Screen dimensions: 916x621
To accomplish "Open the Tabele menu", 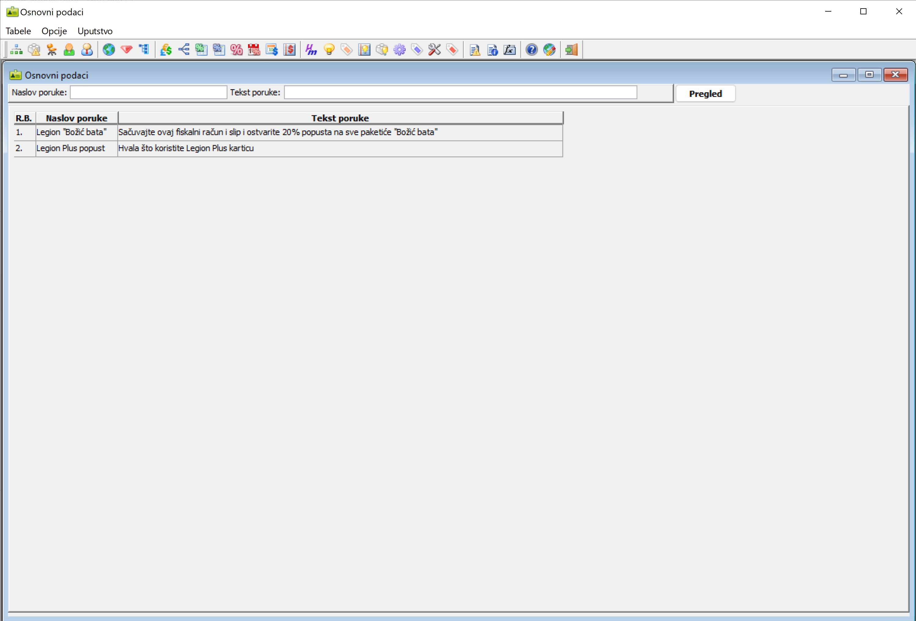I will (x=18, y=31).
